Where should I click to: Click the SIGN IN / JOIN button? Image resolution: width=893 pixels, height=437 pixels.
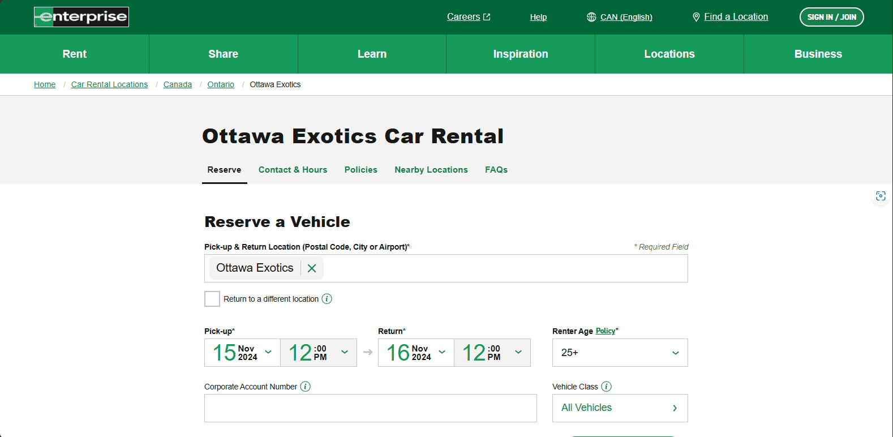point(831,17)
